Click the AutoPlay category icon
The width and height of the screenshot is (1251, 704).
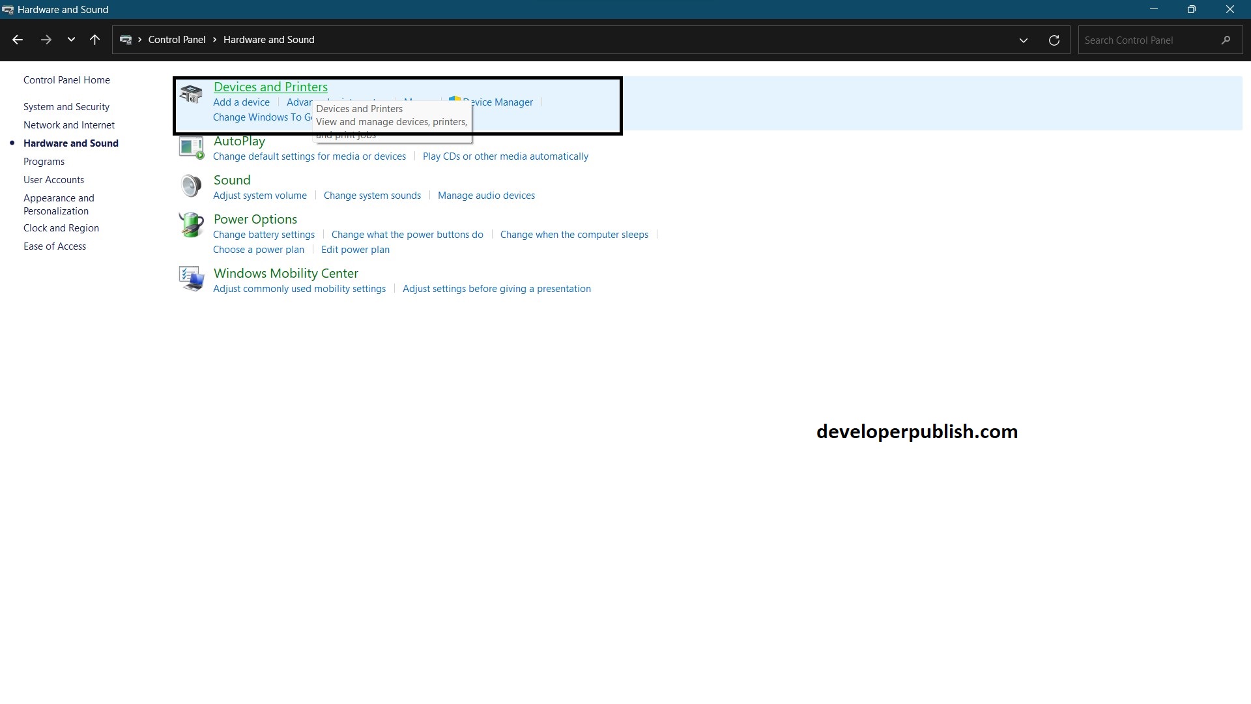click(192, 148)
